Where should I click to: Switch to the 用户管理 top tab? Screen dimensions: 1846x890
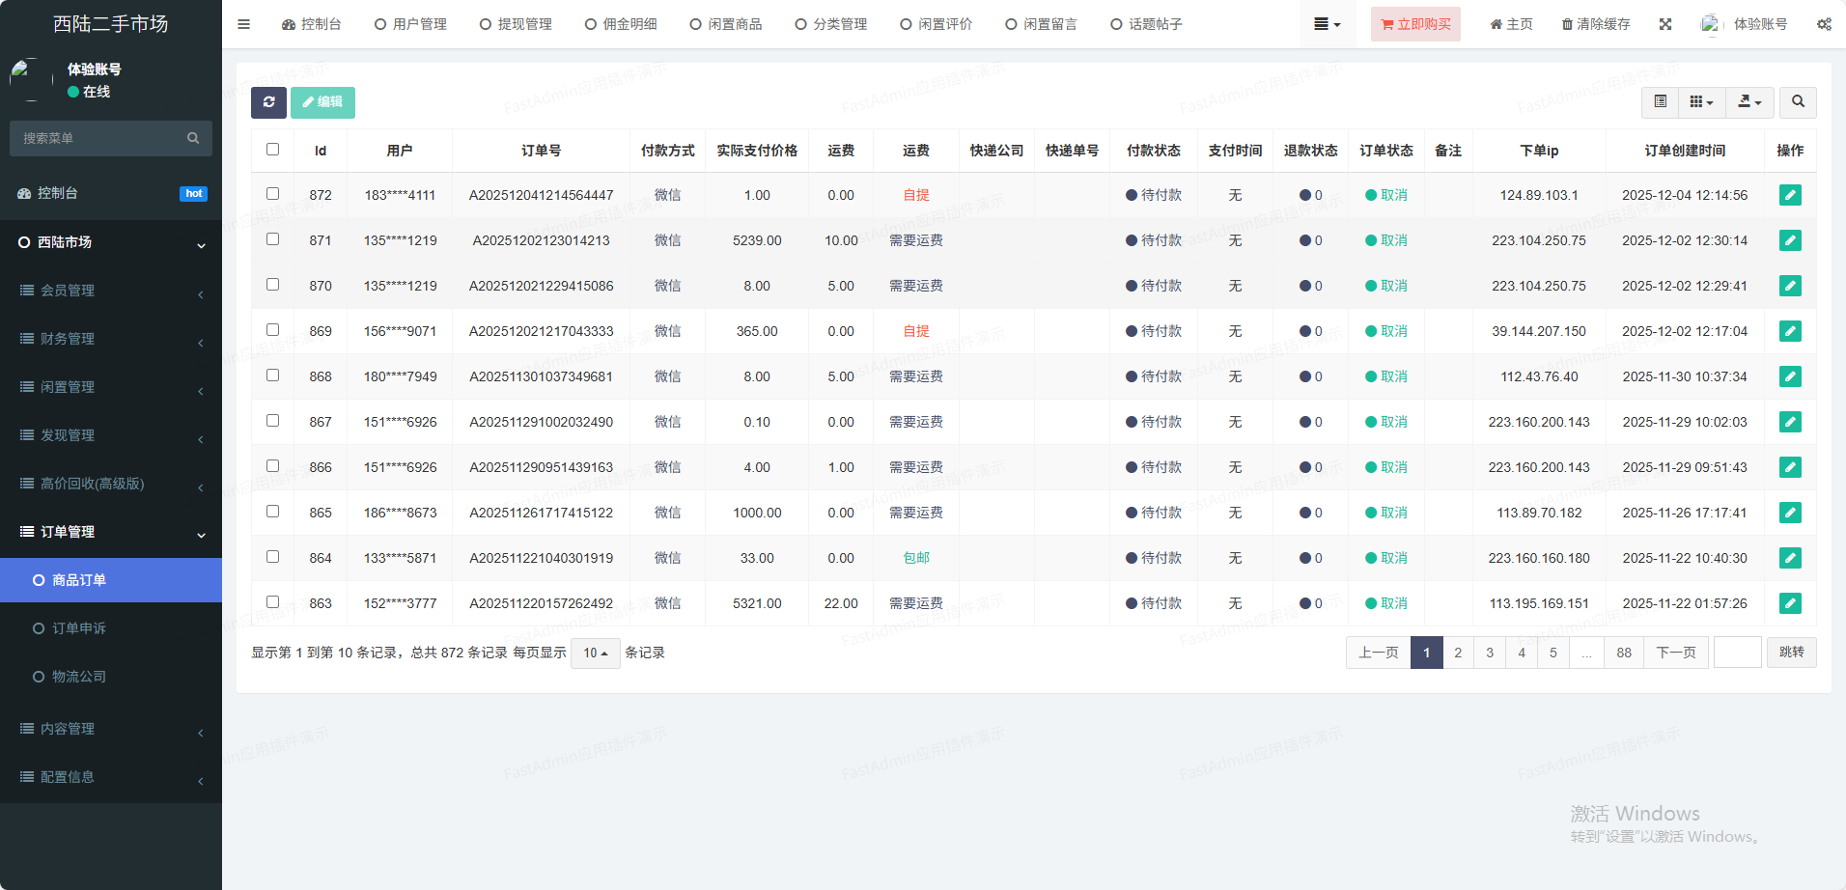click(410, 24)
